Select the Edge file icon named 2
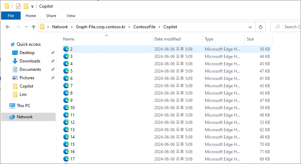301x164 pixels. point(66,49)
